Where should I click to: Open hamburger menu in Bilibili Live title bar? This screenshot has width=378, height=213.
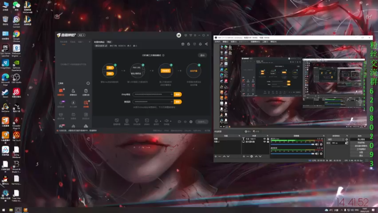[195, 35]
